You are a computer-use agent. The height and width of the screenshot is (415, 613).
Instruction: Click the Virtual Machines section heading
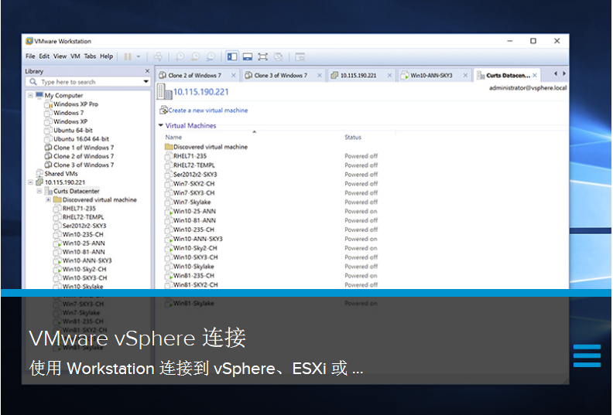pyautogui.click(x=190, y=125)
